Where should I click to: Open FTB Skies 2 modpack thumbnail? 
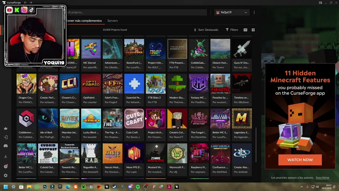pyautogui.click(x=156, y=84)
